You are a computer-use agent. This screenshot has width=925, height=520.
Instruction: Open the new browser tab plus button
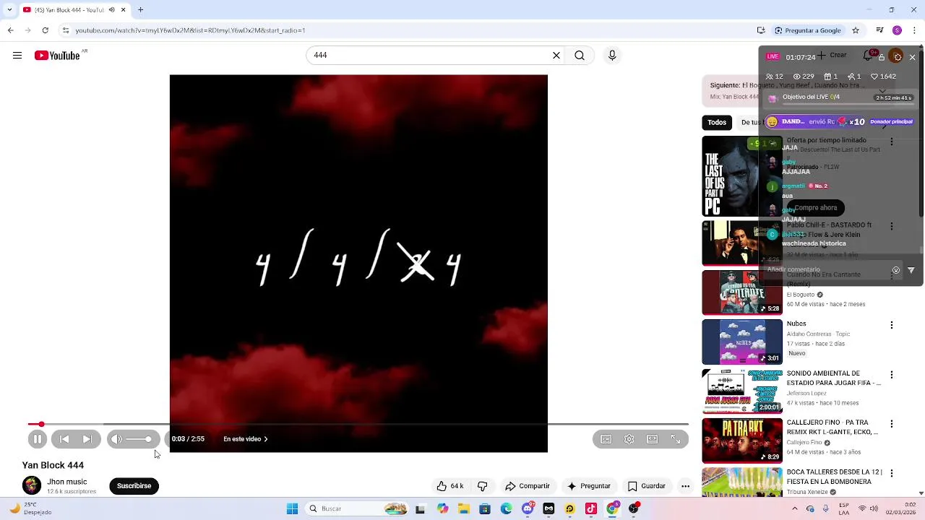coord(140,10)
